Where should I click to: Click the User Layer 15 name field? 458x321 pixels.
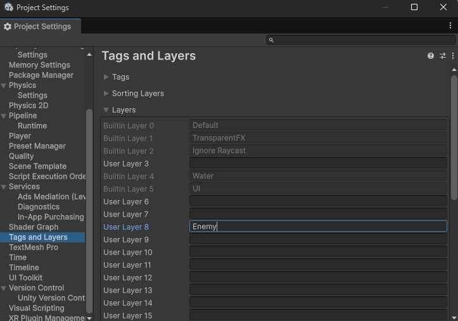coord(318,315)
